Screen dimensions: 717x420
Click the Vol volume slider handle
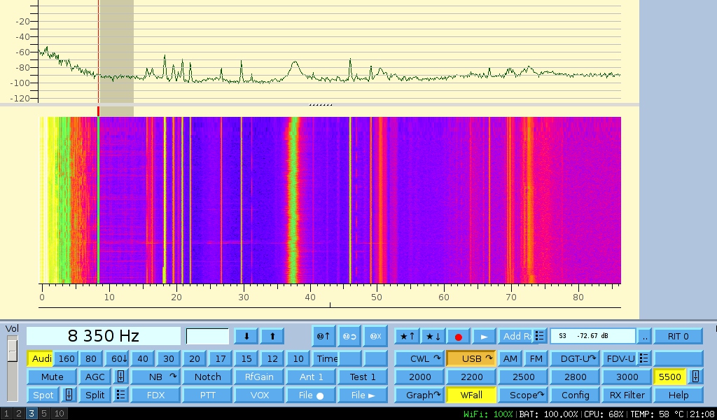point(13,351)
